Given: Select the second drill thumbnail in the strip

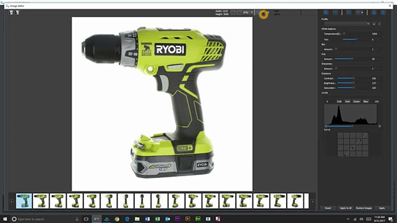Looking at the screenshot, I should tap(41, 201).
